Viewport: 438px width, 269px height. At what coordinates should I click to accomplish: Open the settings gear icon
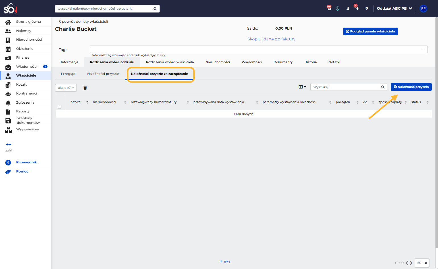click(367, 9)
